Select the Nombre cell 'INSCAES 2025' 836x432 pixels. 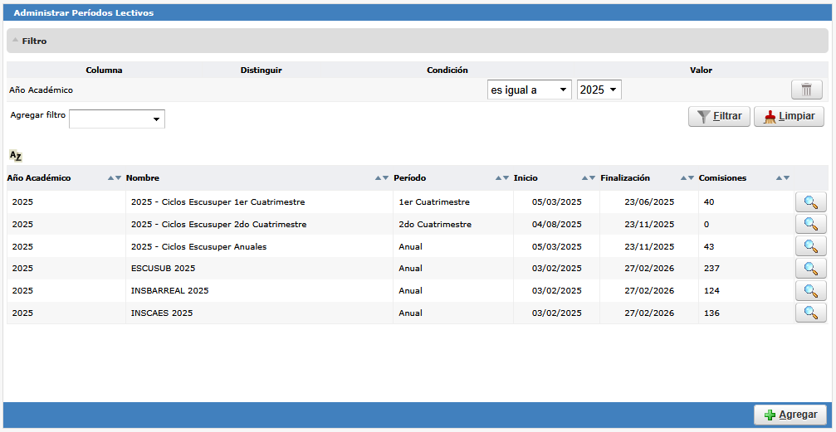tap(162, 313)
